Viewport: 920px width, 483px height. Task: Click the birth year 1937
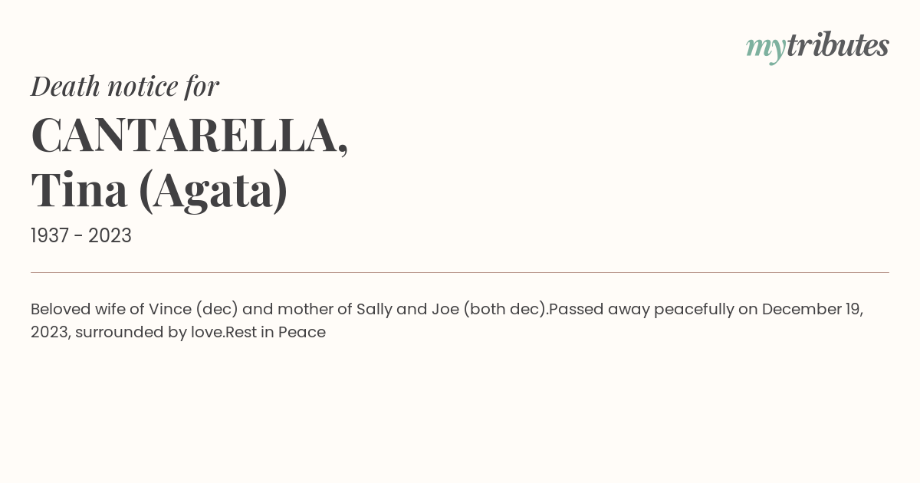point(51,235)
